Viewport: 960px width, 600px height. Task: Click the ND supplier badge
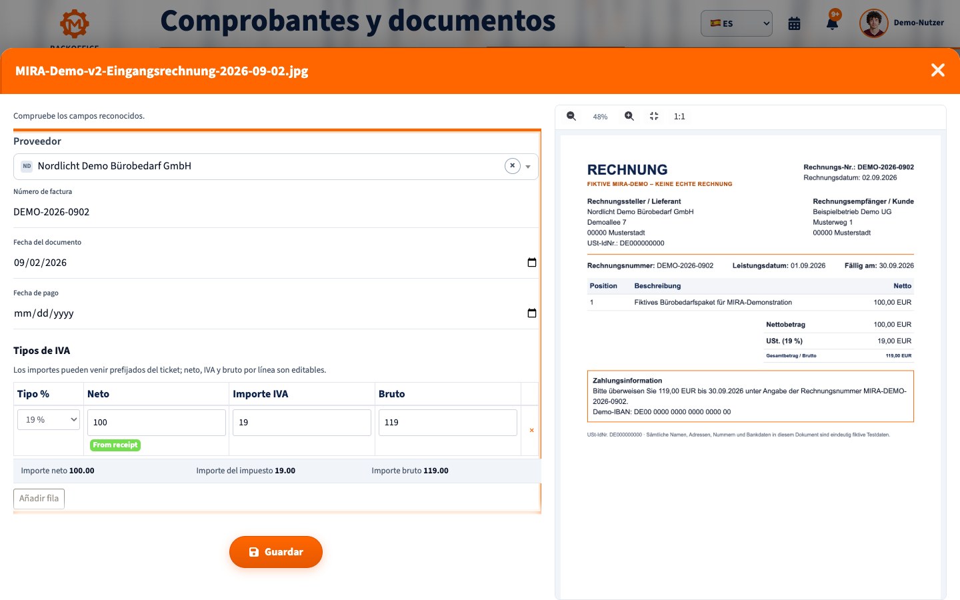click(x=27, y=166)
